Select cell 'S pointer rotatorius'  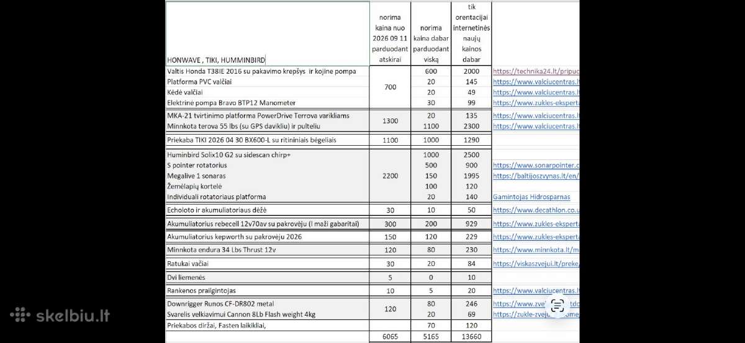(x=268, y=166)
